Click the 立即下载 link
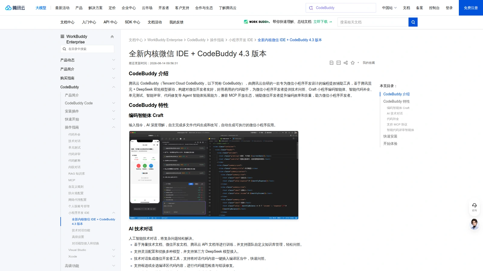The image size is (483, 271). tap(322, 22)
